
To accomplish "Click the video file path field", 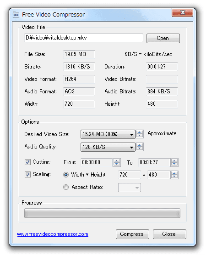I will (84, 38).
